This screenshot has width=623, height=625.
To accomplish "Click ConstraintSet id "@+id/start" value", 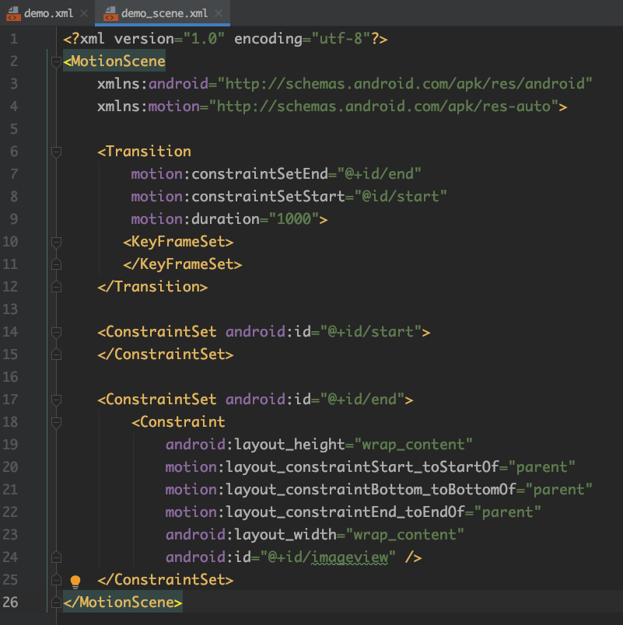I will pos(371,331).
